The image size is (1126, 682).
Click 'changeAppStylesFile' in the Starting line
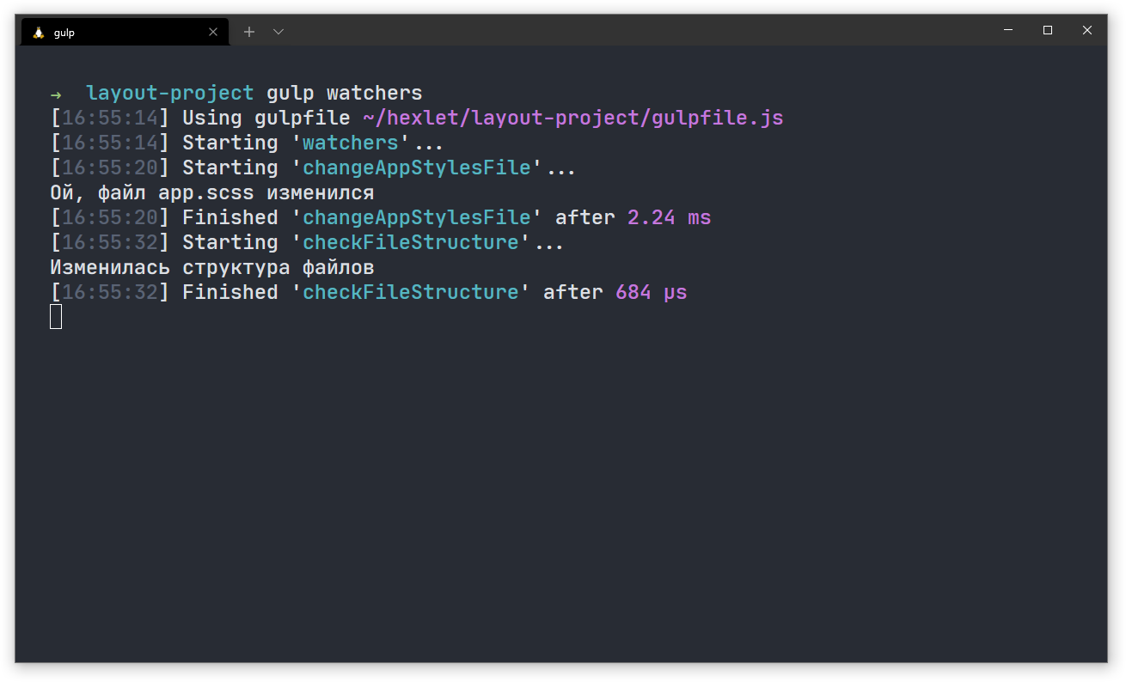click(417, 167)
